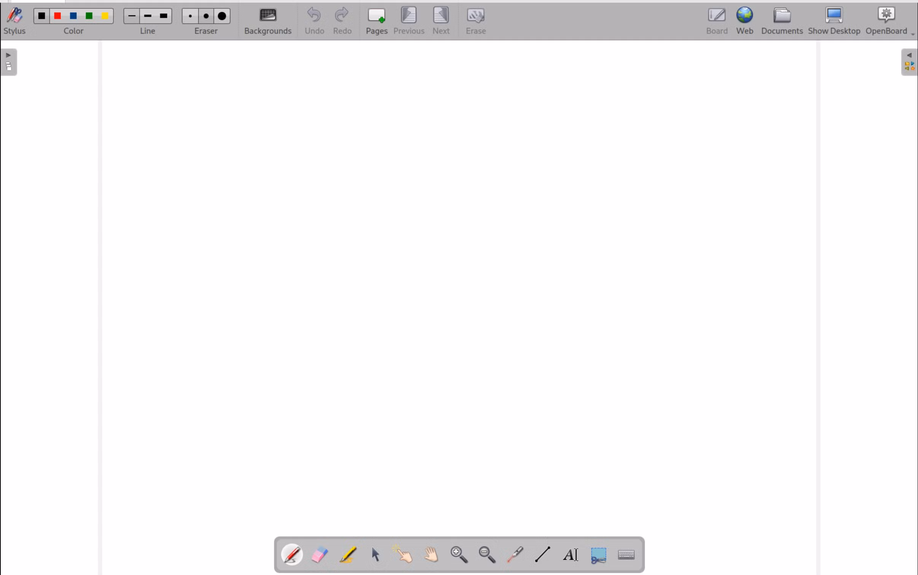918x575 pixels.
Task: Open the Erase options
Action: point(476,21)
